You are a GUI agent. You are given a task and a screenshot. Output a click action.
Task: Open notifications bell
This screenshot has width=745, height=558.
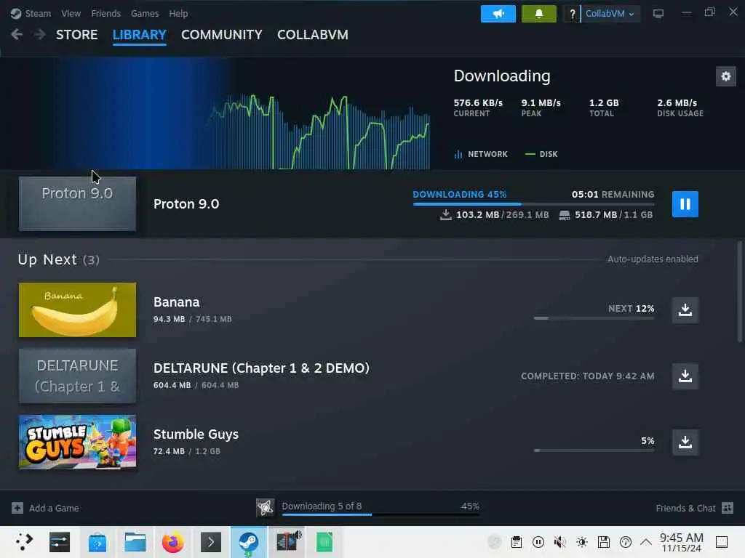tap(539, 14)
